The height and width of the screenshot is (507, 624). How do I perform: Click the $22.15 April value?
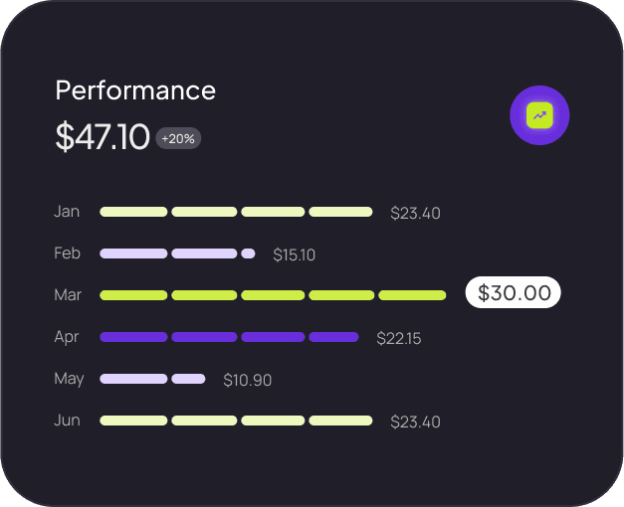398,338
